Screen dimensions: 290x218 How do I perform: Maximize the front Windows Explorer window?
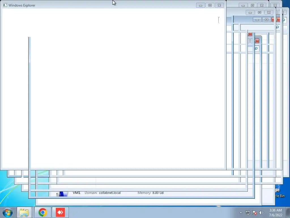click(x=210, y=5)
